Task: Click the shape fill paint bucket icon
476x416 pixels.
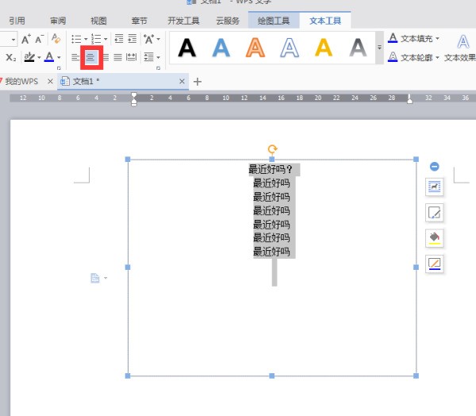Action: point(434,238)
